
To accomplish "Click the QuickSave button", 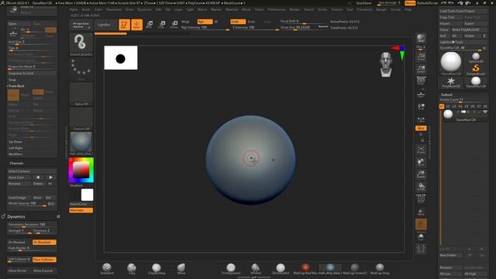I will tap(363, 3).
